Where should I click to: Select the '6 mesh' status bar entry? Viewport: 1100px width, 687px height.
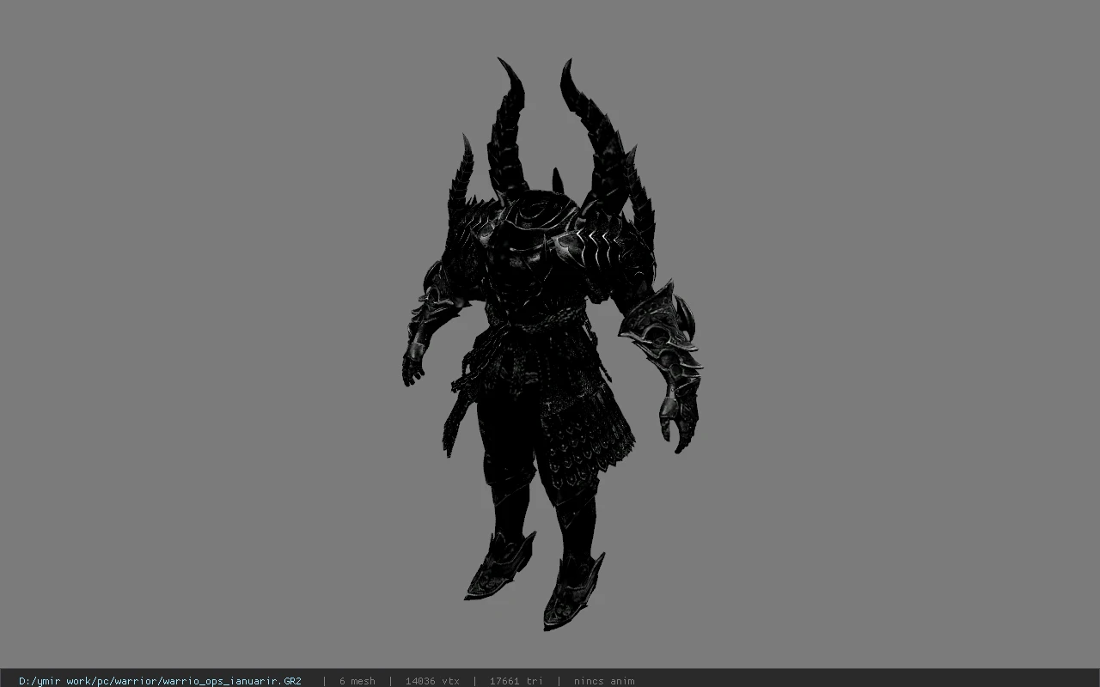pyautogui.click(x=357, y=681)
